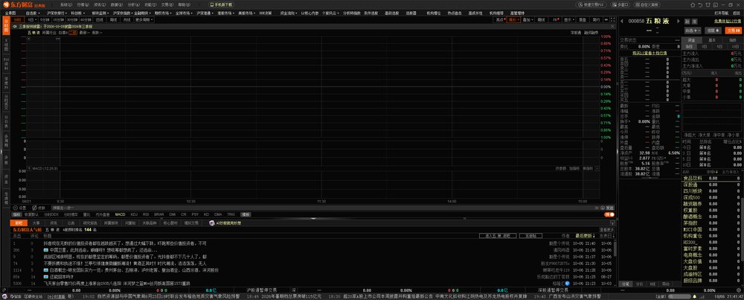
Task: Click 弹幕 input field below chart
Action: coord(322,208)
